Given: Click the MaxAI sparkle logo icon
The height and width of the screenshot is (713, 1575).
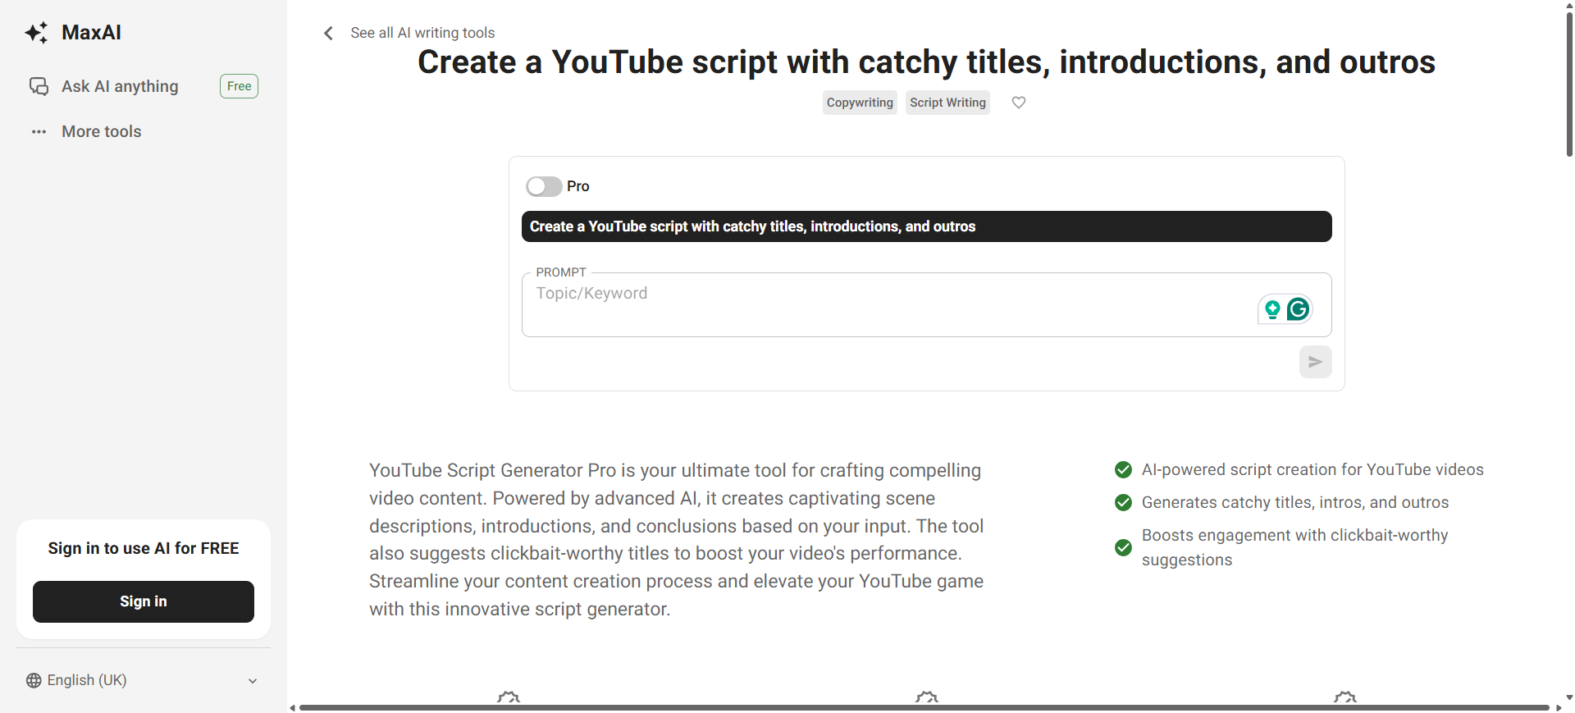Looking at the screenshot, I should tap(37, 33).
